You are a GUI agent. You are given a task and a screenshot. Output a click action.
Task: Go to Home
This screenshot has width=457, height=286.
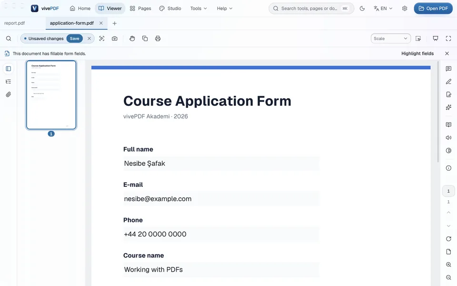(80, 9)
